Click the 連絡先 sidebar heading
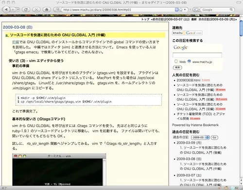243x190 pixels. [x=177, y=28]
